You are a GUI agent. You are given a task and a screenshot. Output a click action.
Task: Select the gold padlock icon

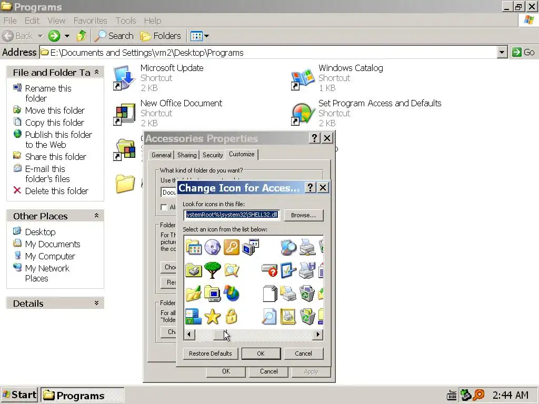[x=232, y=317]
